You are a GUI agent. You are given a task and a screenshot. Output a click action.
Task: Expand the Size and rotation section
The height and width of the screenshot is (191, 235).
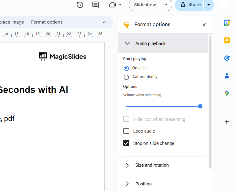[x=127, y=165]
